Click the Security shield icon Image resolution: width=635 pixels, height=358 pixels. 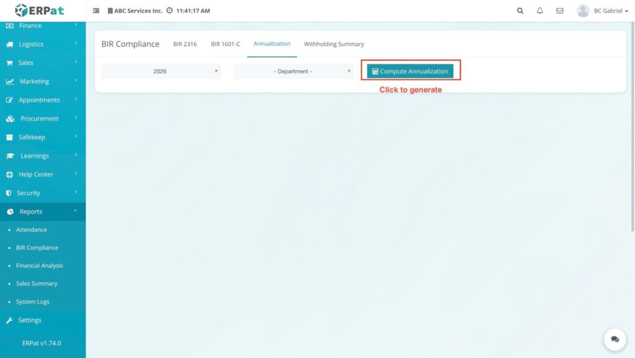pos(9,193)
